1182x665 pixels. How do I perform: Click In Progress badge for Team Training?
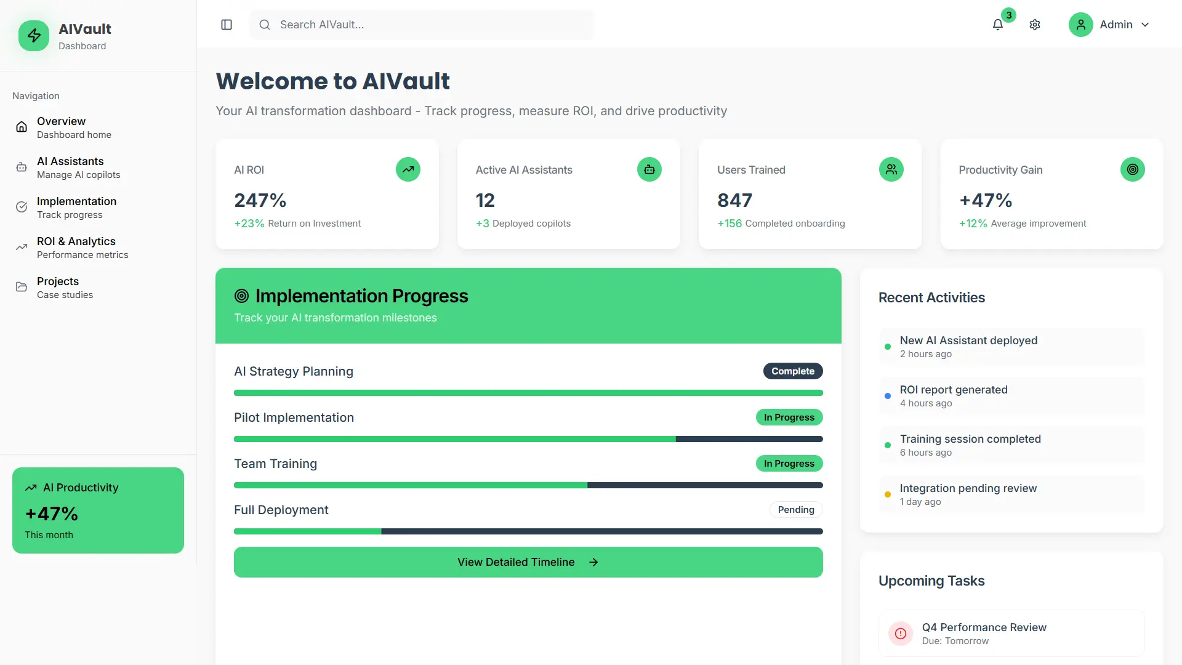click(789, 464)
